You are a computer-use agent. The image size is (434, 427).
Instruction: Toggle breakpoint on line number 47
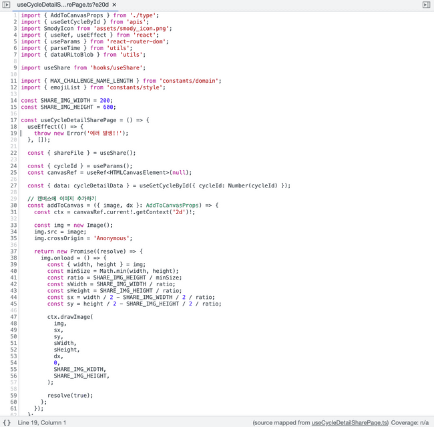click(x=13, y=316)
